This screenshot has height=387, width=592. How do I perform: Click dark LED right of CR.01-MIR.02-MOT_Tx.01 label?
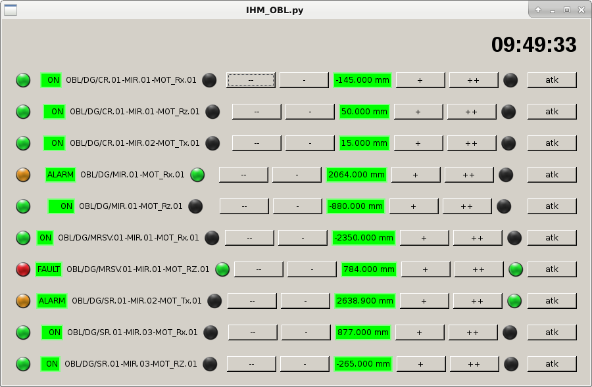pos(212,143)
